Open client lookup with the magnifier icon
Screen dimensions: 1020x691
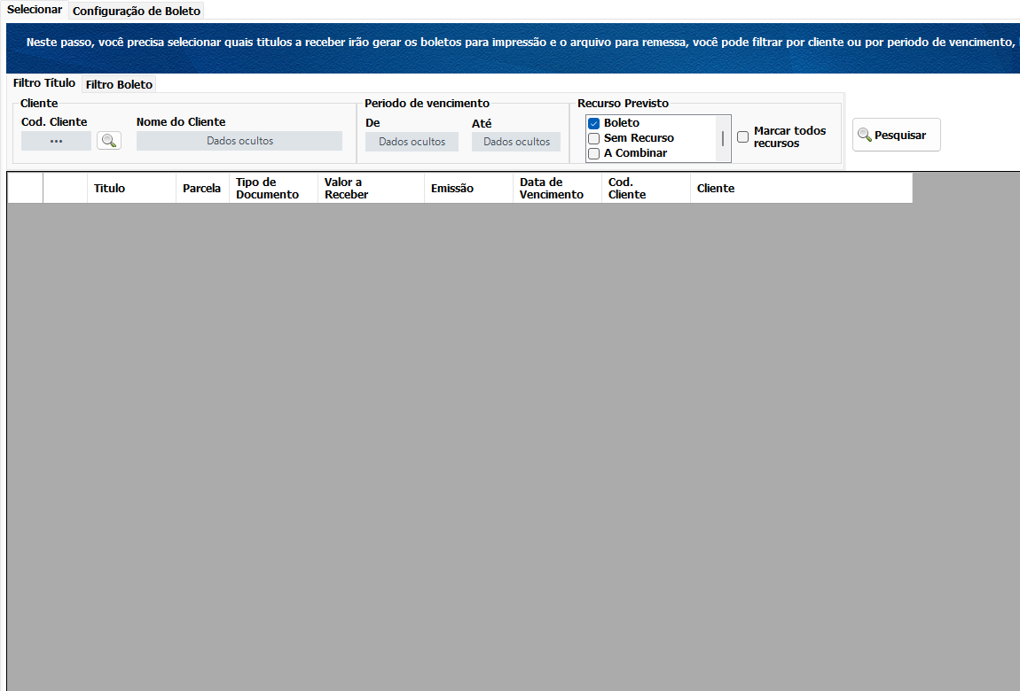pyautogui.click(x=109, y=140)
